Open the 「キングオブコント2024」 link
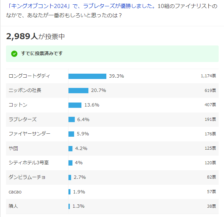 point(42,7)
